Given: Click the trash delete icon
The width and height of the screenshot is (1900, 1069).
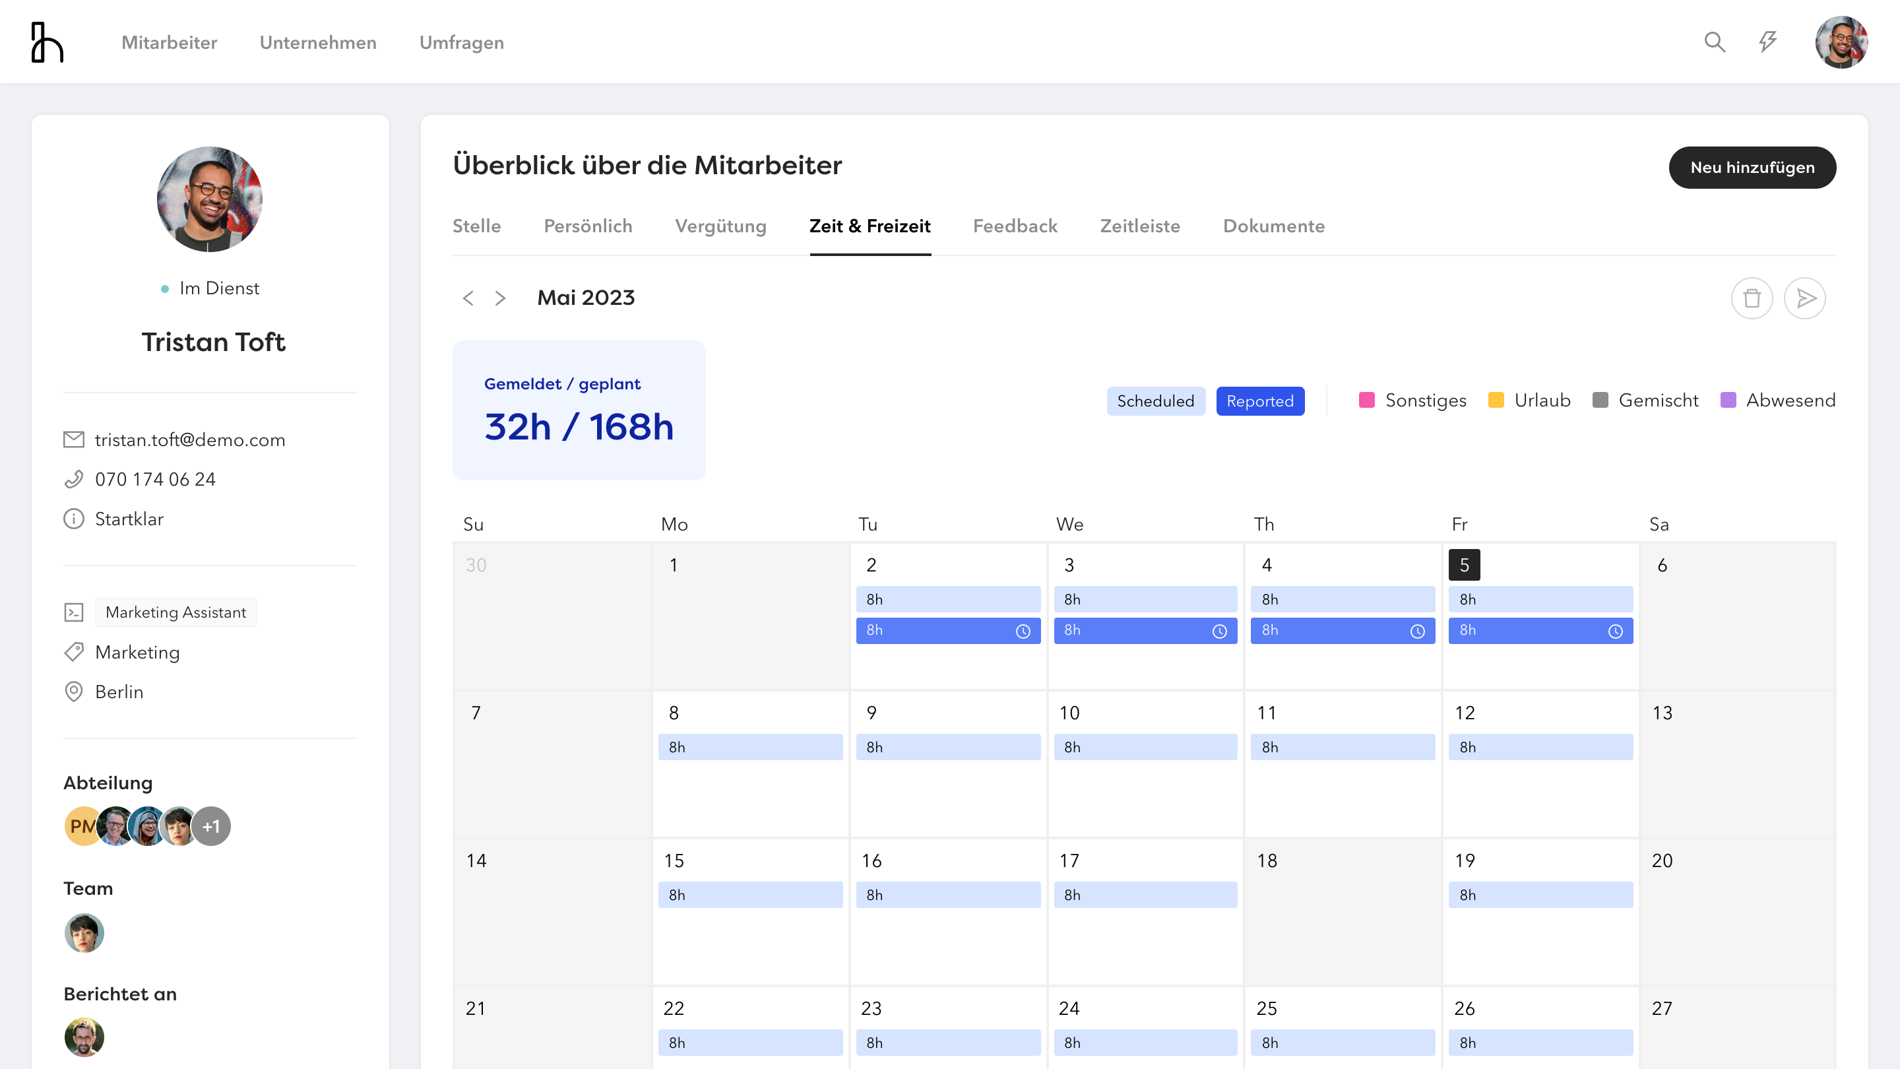Looking at the screenshot, I should point(1752,298).
